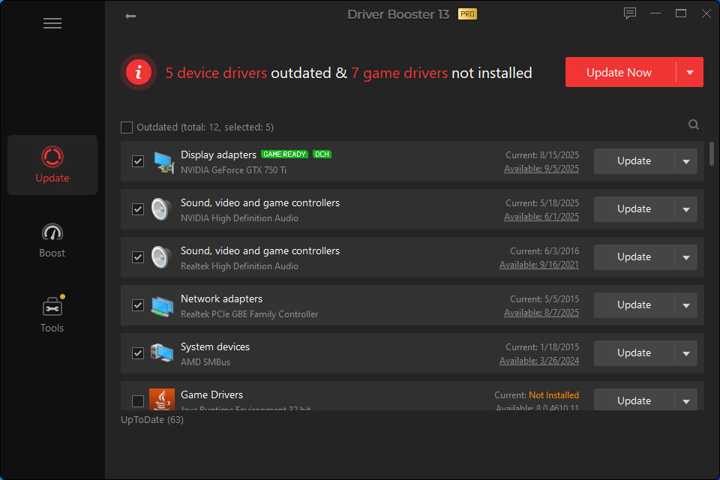This screenshot has width=720, height=480.
Task: Click the PRO badge next to title
Action: tap(468, 13)
